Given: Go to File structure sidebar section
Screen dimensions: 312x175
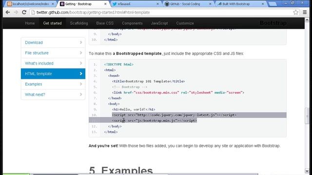Looking at the screenshot, I should click(53, 53).
